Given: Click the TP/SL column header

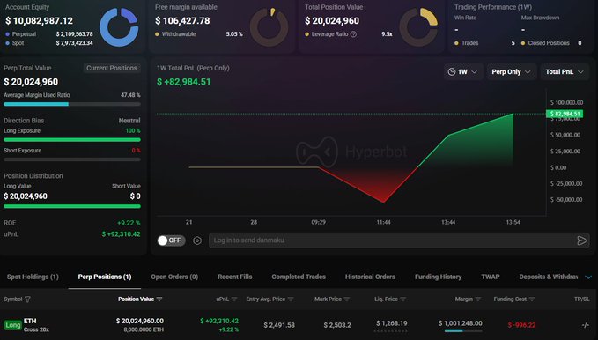Looking at the screenshot, I should [x=581, y=299].
